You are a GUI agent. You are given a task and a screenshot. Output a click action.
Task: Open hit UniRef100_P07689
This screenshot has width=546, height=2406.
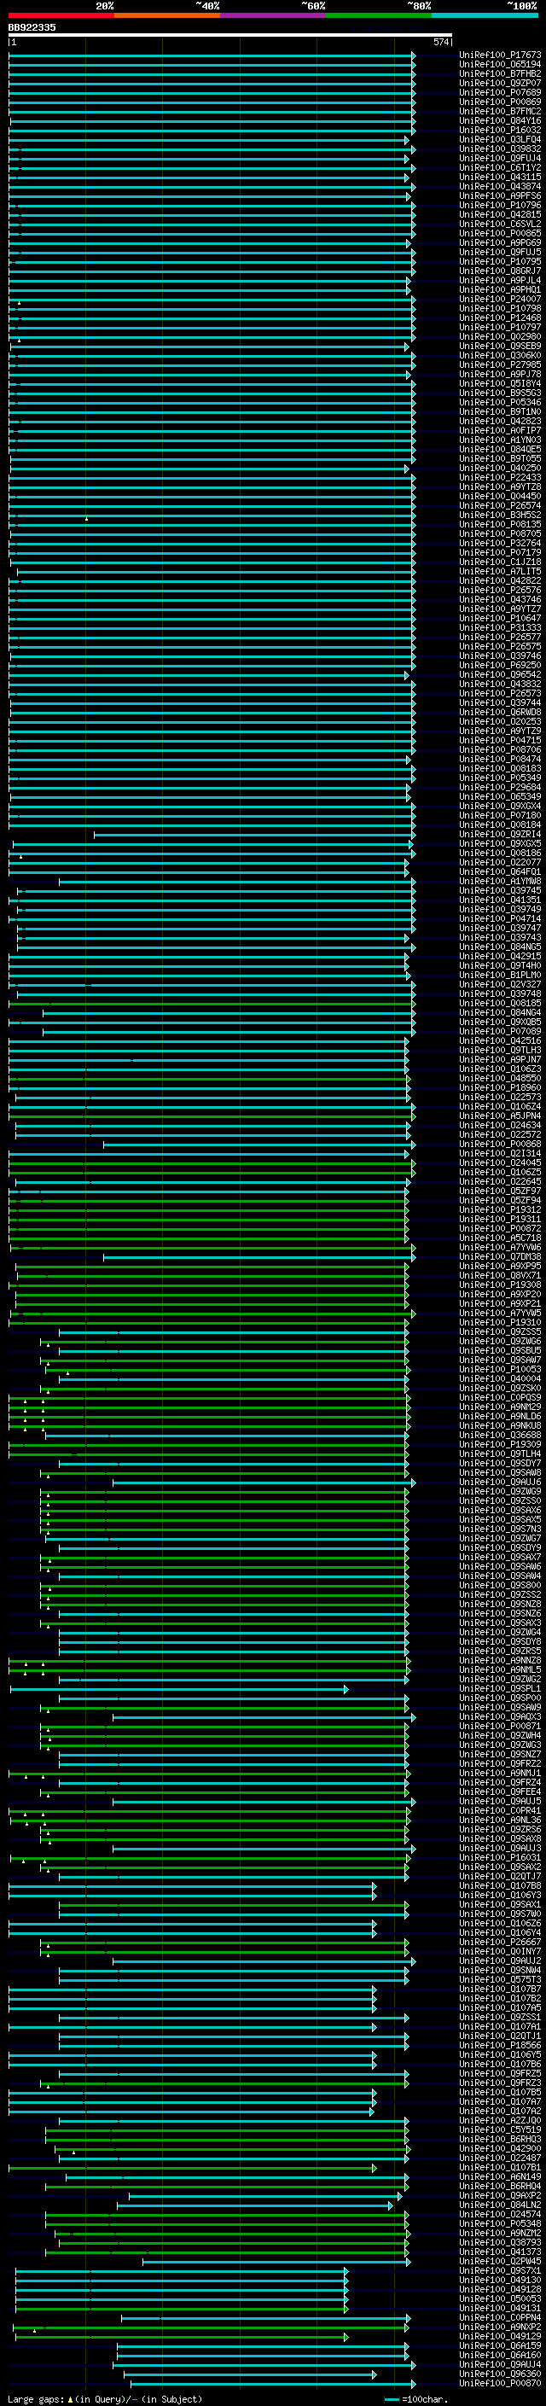(x=500, y=92)
